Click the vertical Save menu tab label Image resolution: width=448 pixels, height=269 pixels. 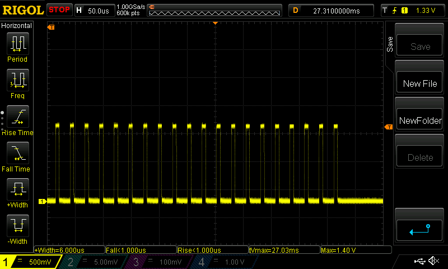(x=390, y=44)
